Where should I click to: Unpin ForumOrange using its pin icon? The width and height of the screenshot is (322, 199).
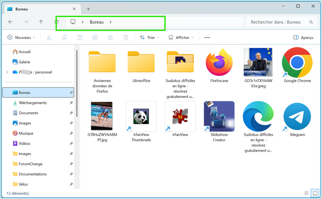(x=71, y=164)
